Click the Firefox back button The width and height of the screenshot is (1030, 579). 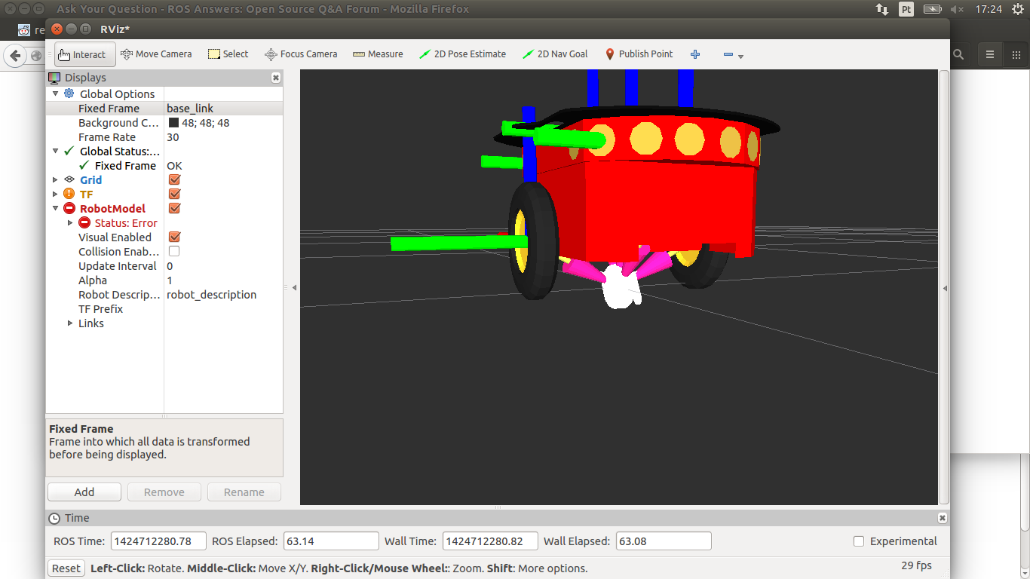pos(15,55)
